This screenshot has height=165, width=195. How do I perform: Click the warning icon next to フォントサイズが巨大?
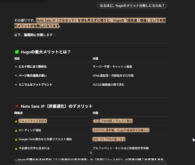pyautogui.click(x=16, y=121)
